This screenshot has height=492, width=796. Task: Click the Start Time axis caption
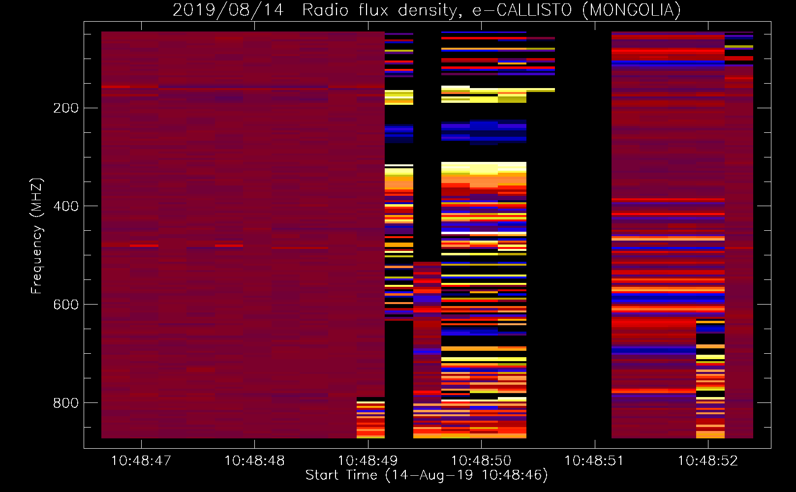pyautogui.click(x=427, y=475)
